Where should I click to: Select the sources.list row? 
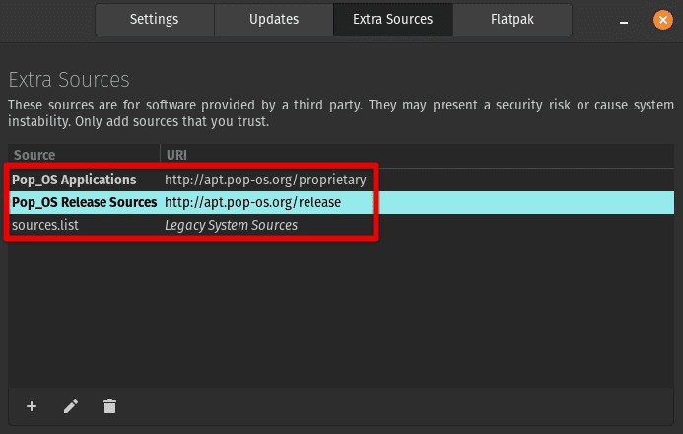pos(341,225)
